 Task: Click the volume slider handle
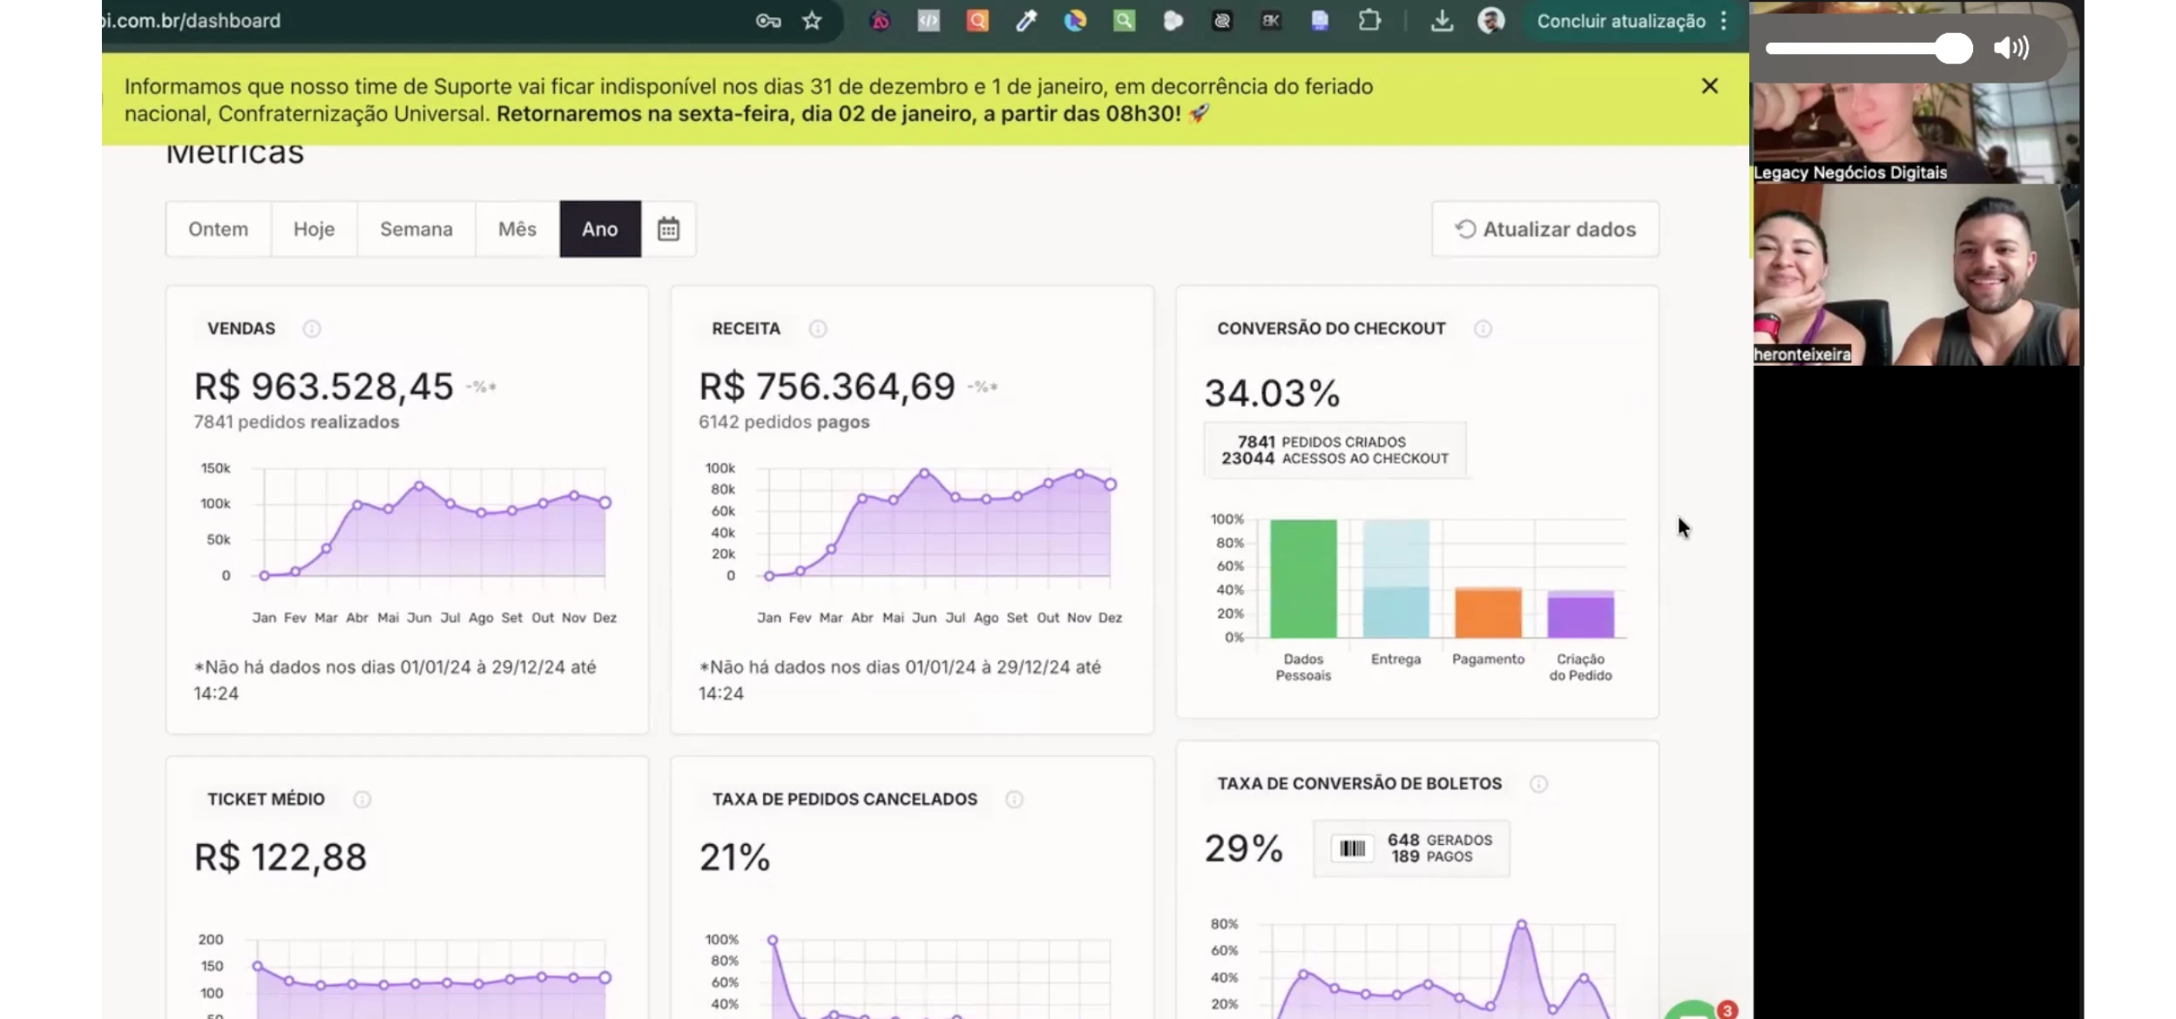tap(1955, 48)
